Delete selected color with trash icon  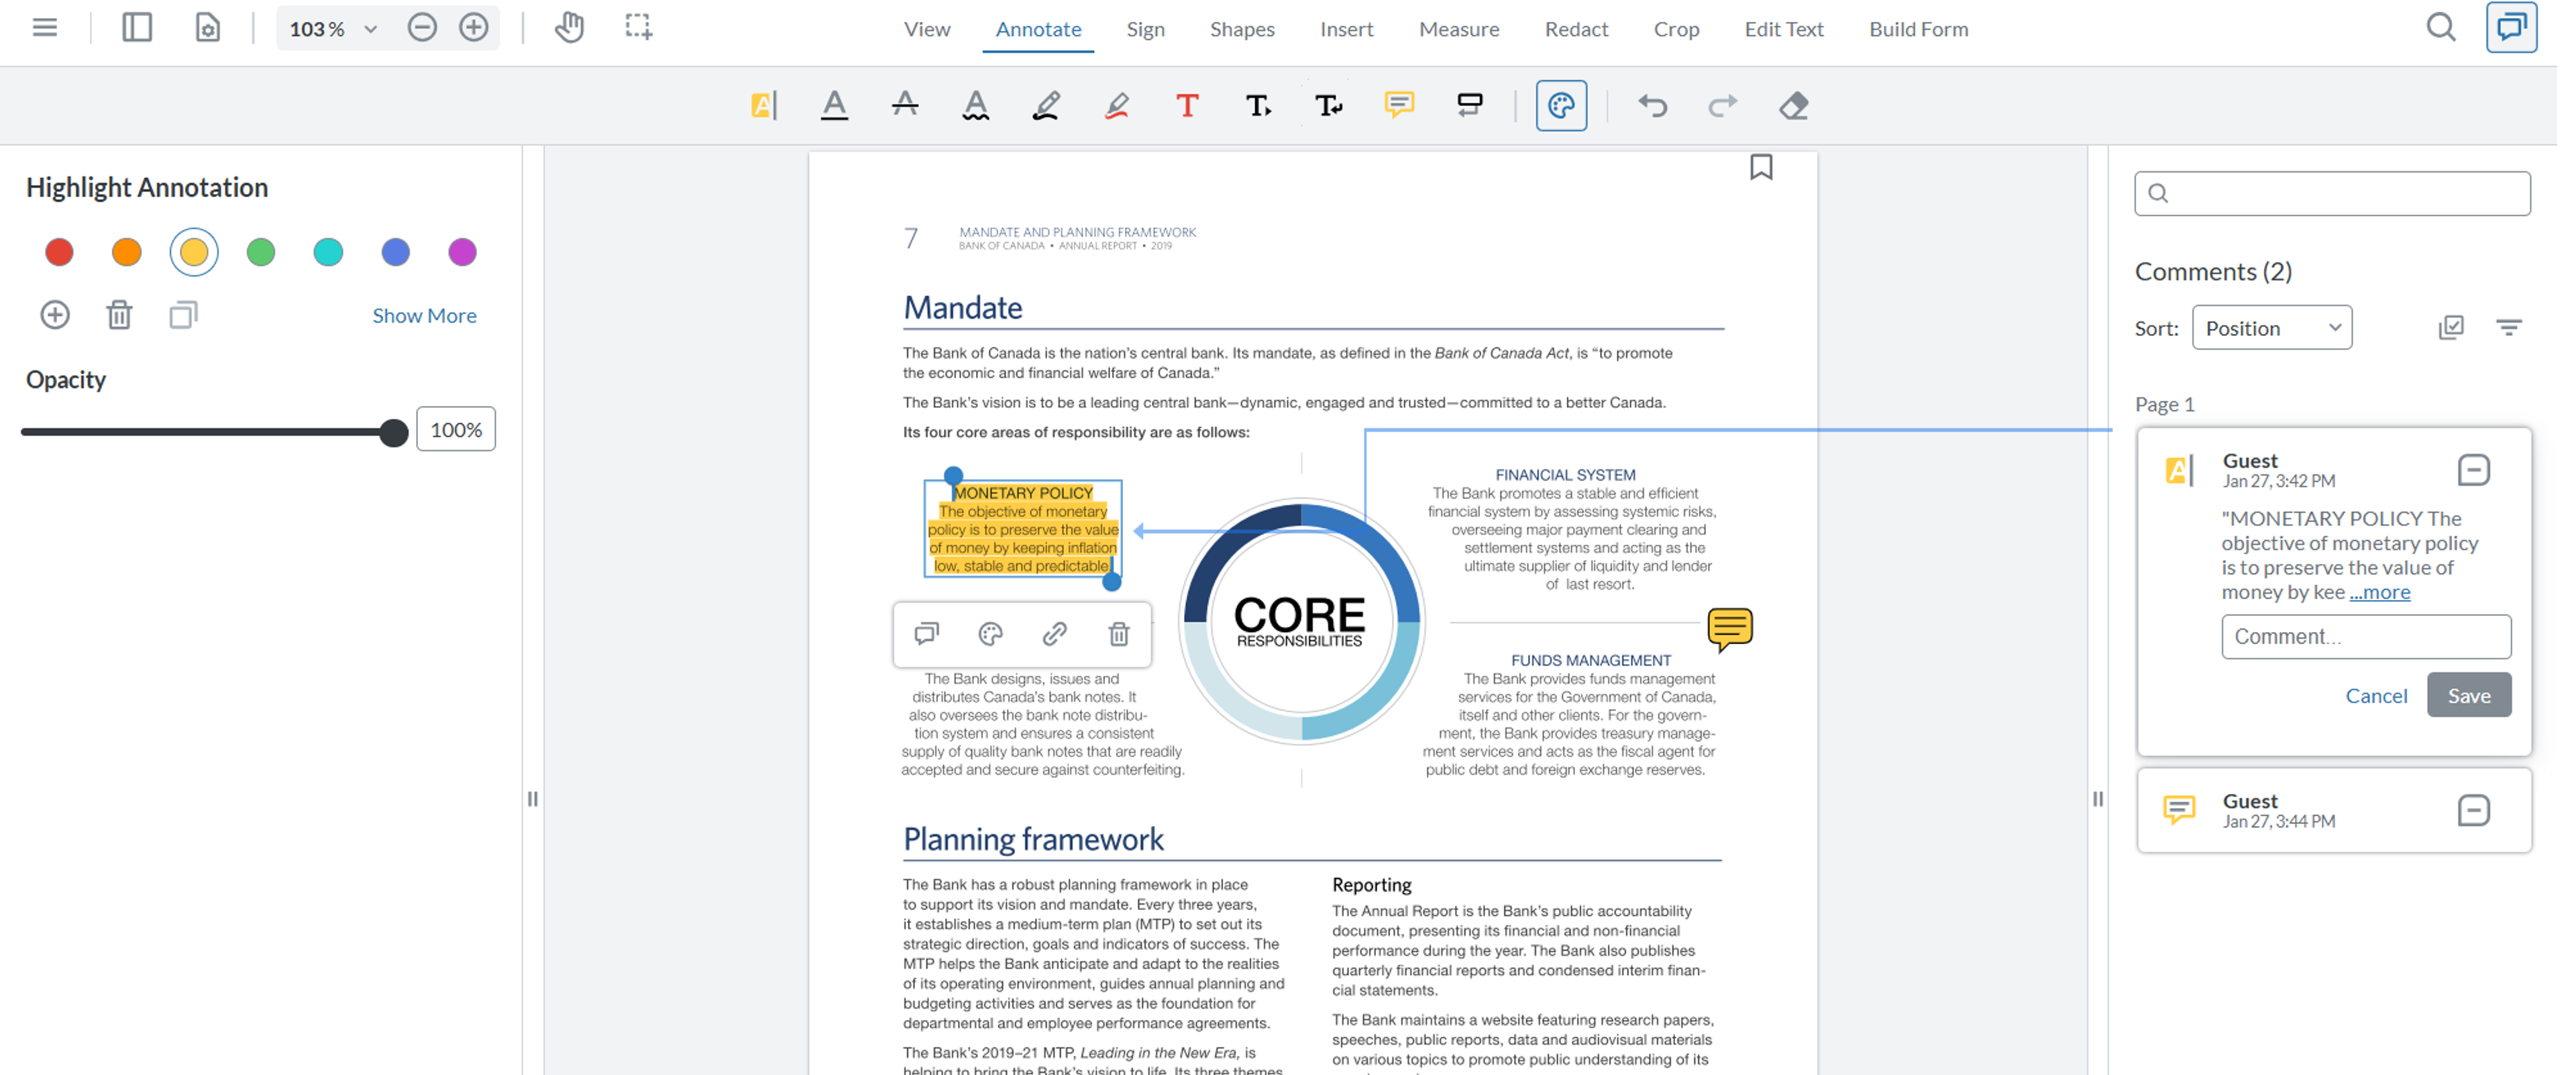(x=119, y=315)
